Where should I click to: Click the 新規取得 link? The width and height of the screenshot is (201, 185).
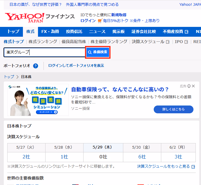[119, 15]
